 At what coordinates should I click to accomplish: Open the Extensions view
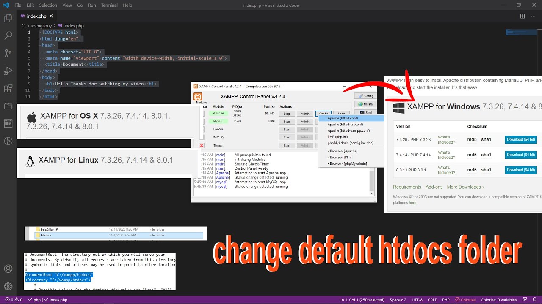tap(8, 89)
